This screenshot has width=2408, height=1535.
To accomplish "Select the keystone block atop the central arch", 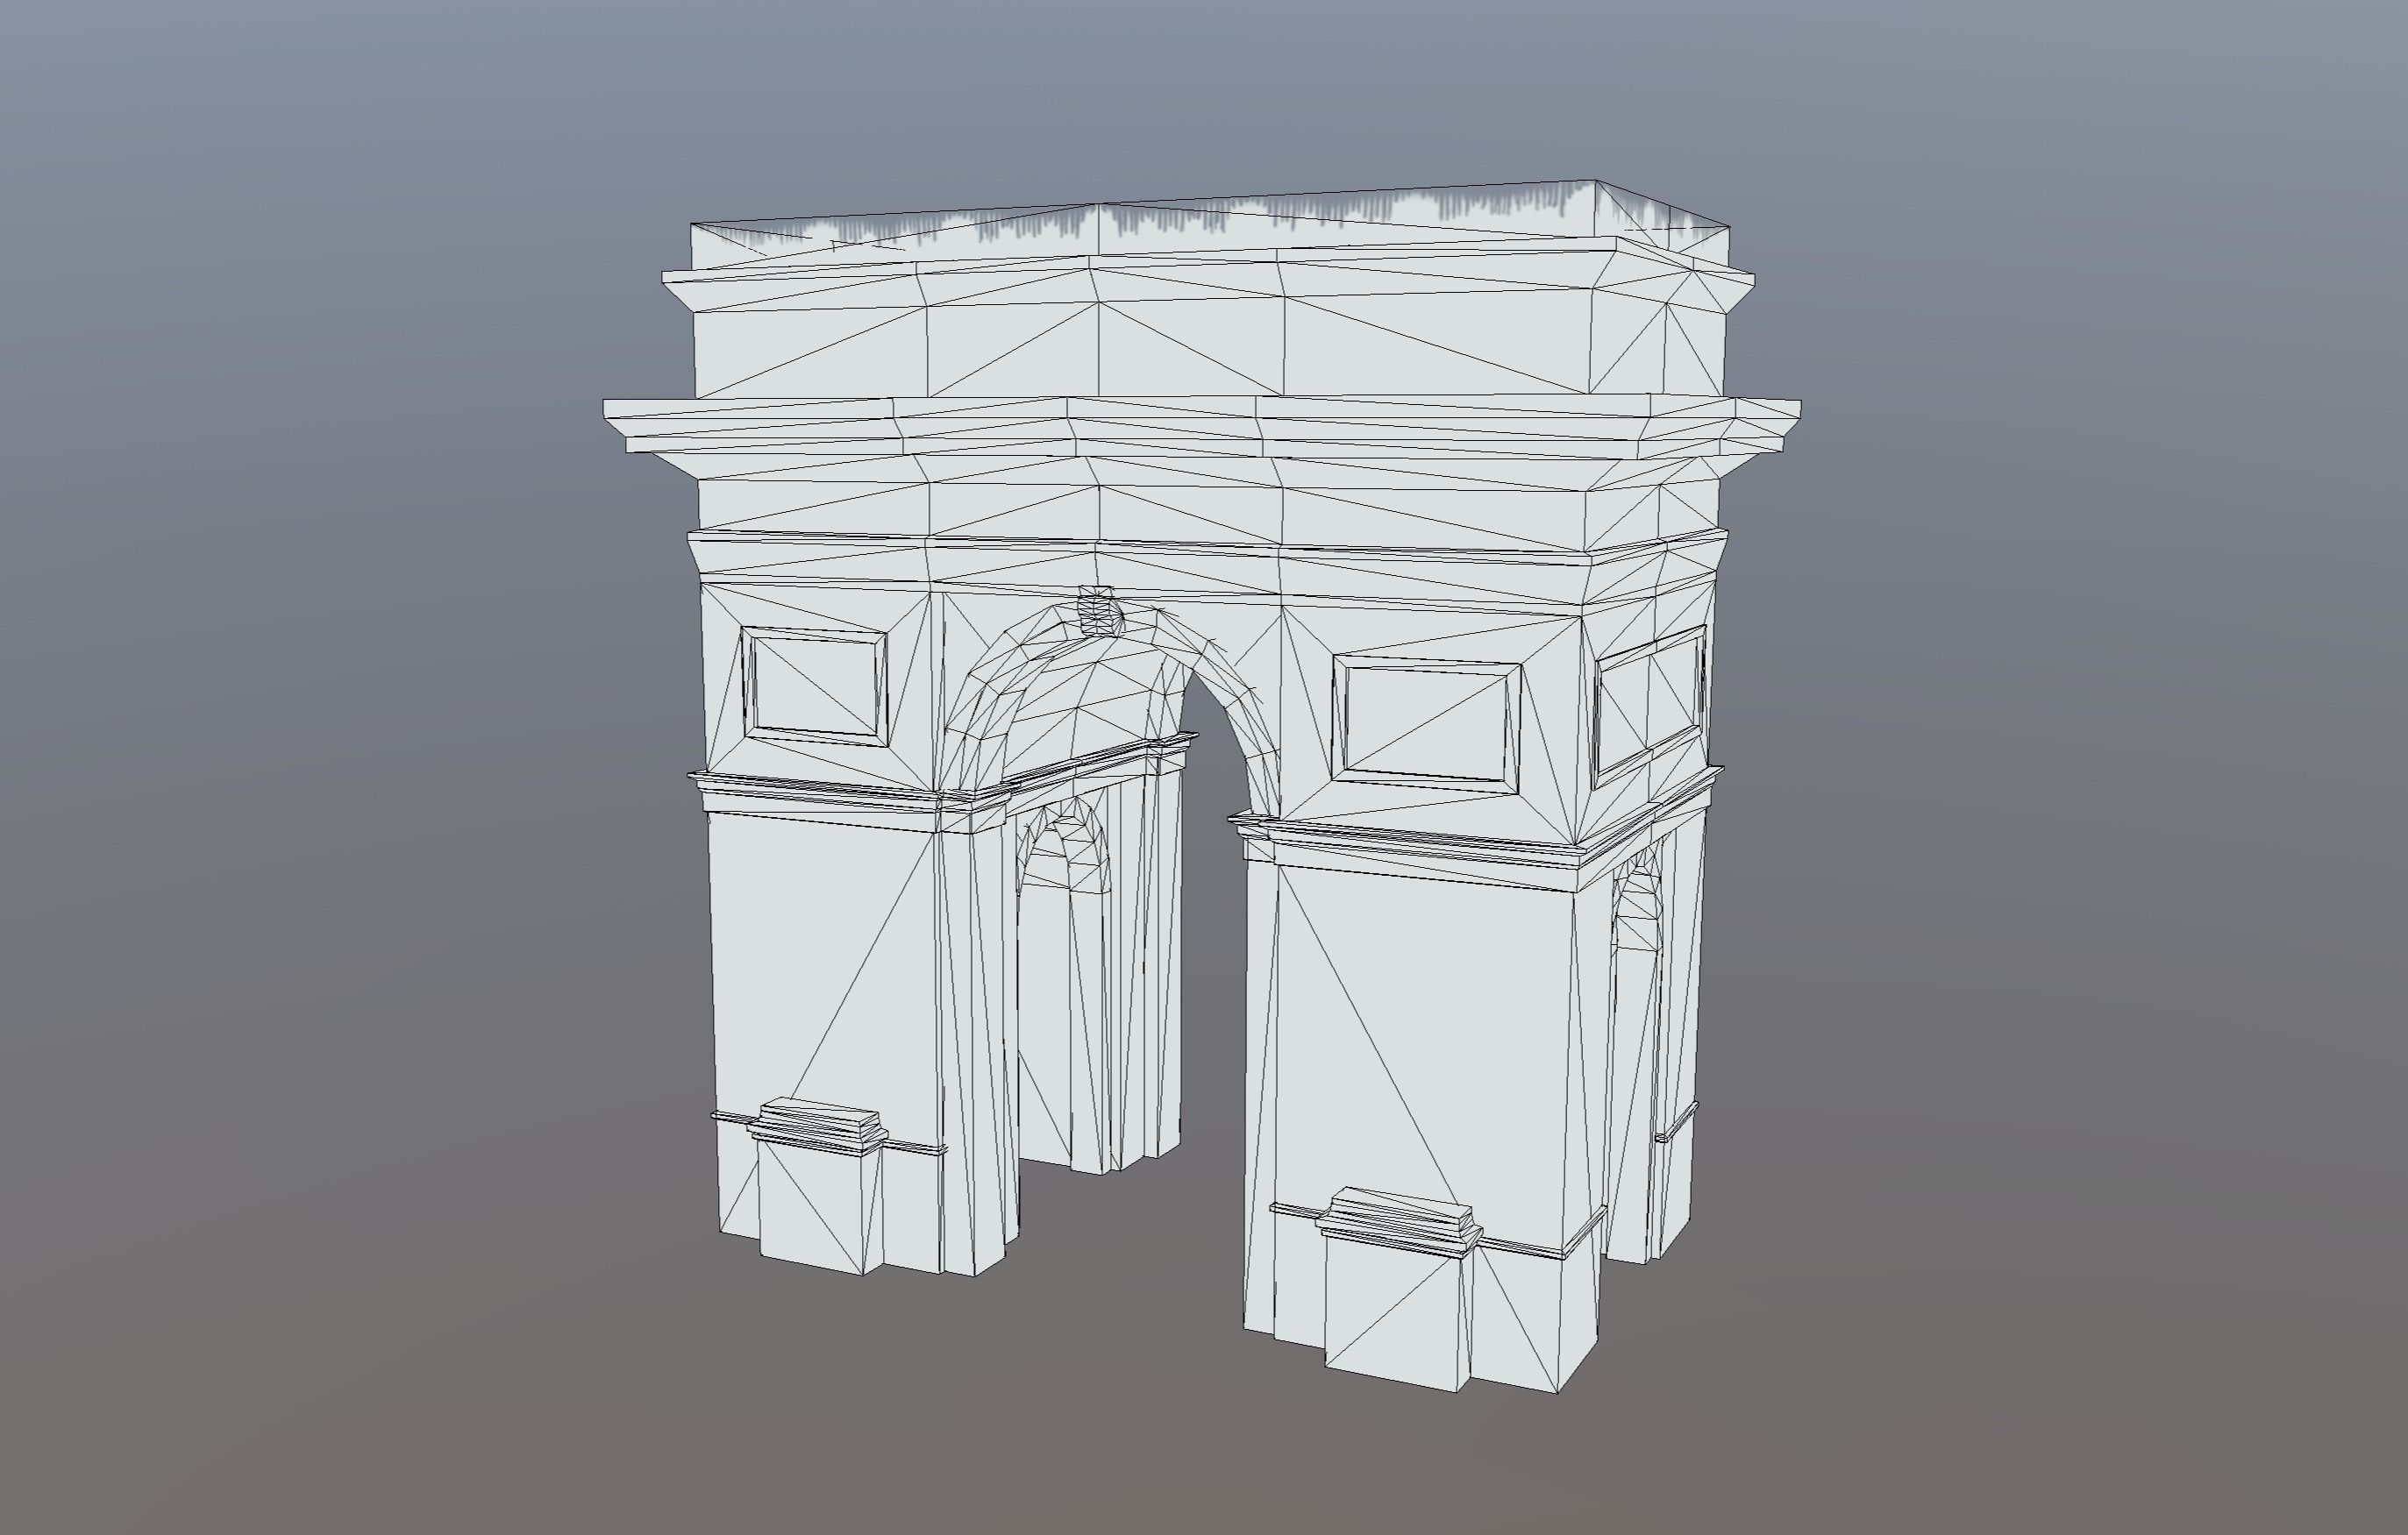I will 1100,610.
